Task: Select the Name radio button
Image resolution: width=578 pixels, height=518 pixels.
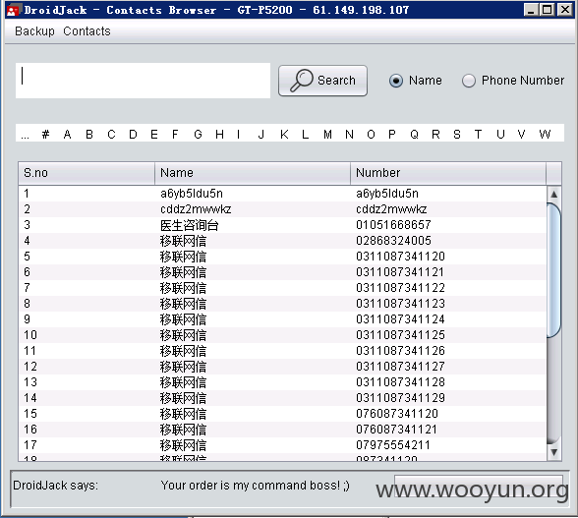Action: point(396,81)
